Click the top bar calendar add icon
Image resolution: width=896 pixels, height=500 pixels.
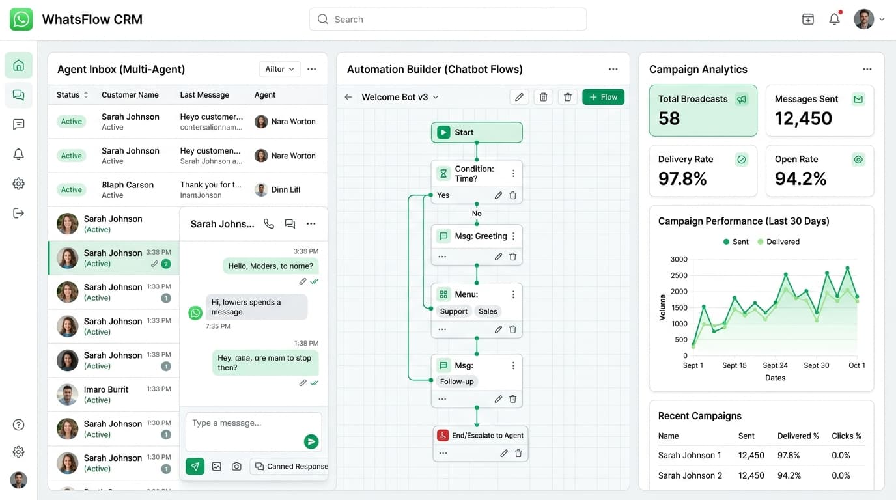coord(808,20)
